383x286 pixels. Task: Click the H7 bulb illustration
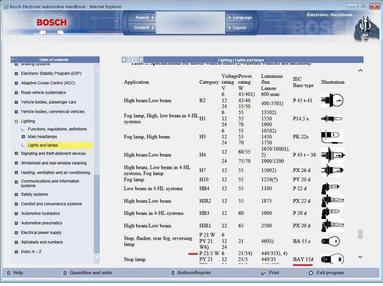point(332,170)
